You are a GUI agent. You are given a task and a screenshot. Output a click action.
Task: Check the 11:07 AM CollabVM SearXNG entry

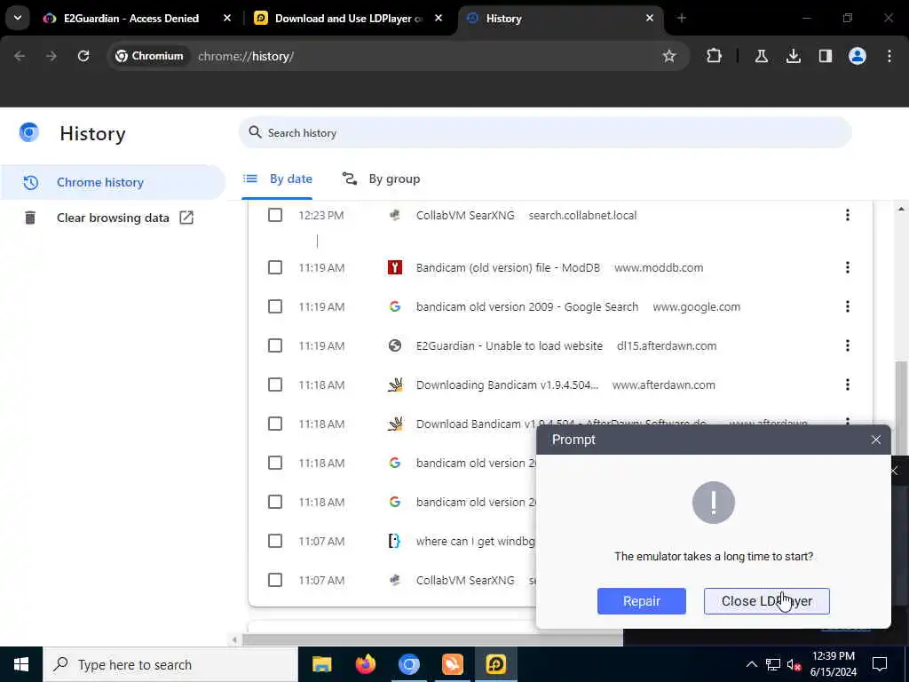point(275,580)
